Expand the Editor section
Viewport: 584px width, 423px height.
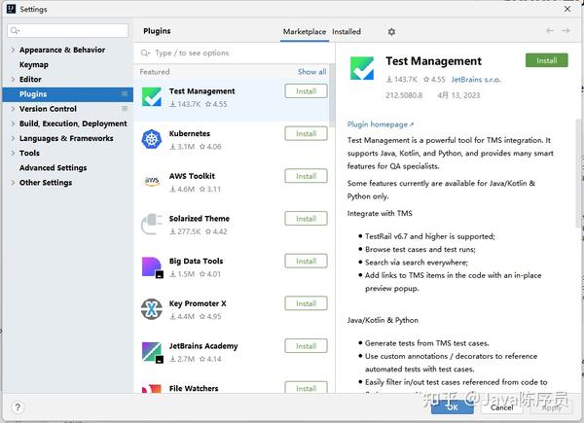[x=13, y=79]
